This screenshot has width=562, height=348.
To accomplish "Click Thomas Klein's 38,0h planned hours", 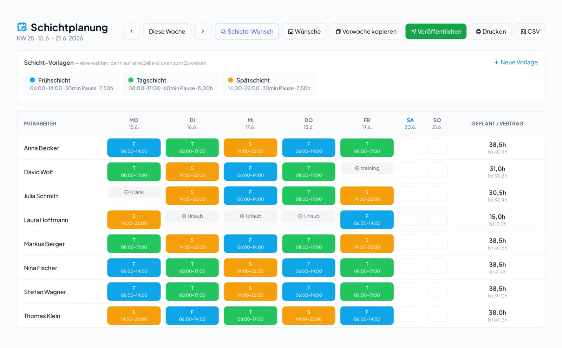I will point(497,312).
